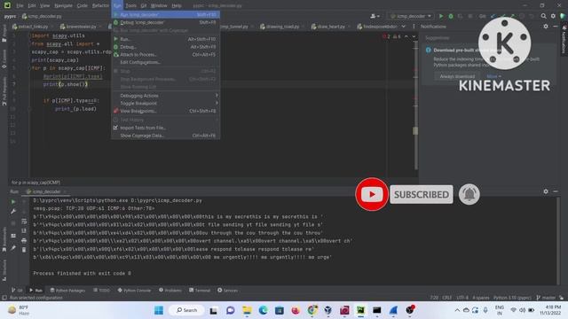The height and width of the screenshot is (319, 568).
Task: Click "Process finished with exit code 0" output line
Action: (x=83, y=274)
